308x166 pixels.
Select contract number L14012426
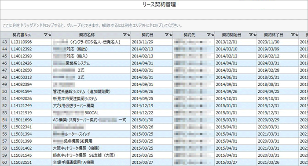pyautogui.click(x=30, y=63)
